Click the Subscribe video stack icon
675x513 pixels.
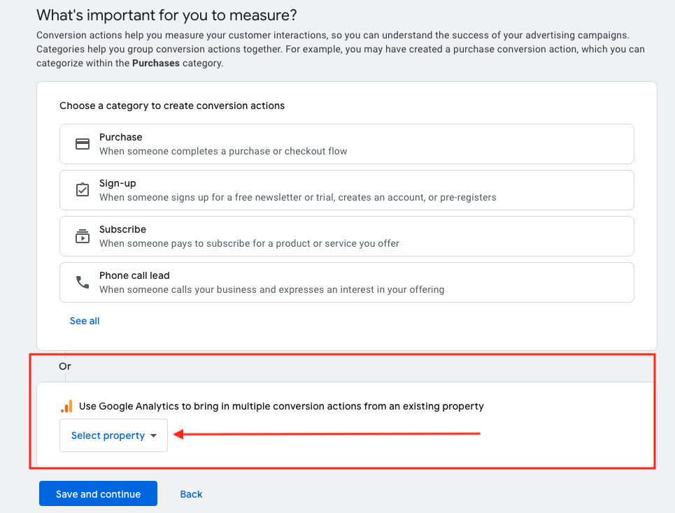pos(83,236)
